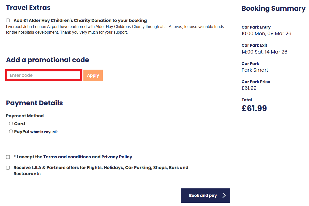Select Card as the payment method
This screenshot has height=206, width=309.
[x=11, y=123]
